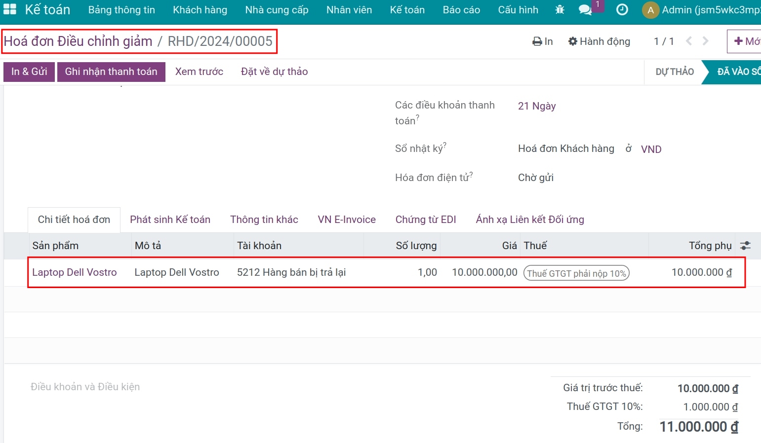Viewport: 761px width, 443px height.
Task: Click the debug bug icon
Action: tap(560, 9)
